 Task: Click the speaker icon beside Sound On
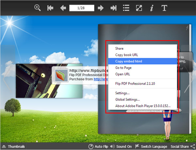click(x=112, y=146)
